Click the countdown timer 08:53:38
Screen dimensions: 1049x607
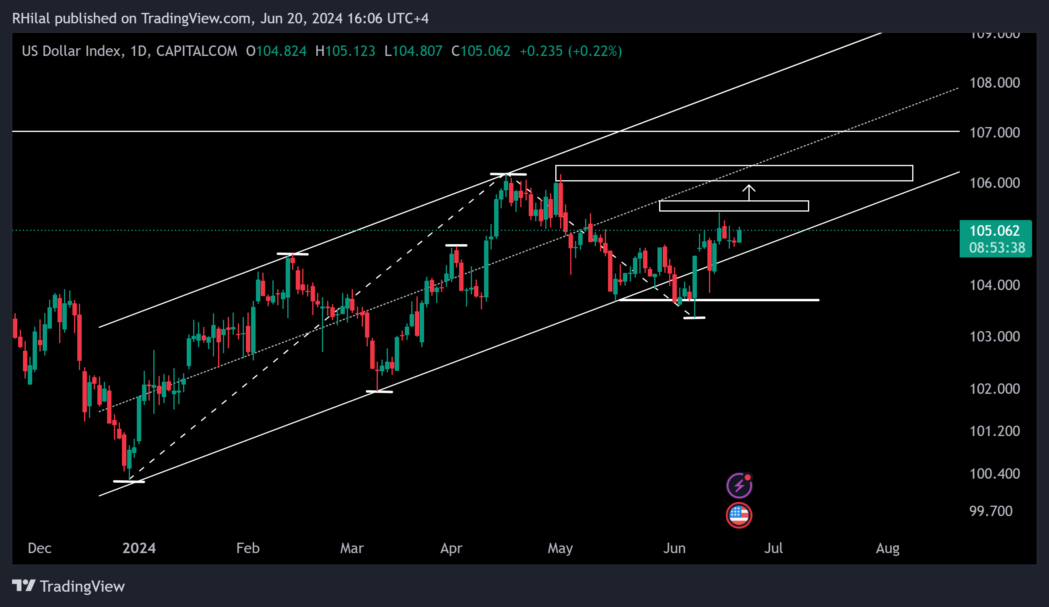[997, 247]
